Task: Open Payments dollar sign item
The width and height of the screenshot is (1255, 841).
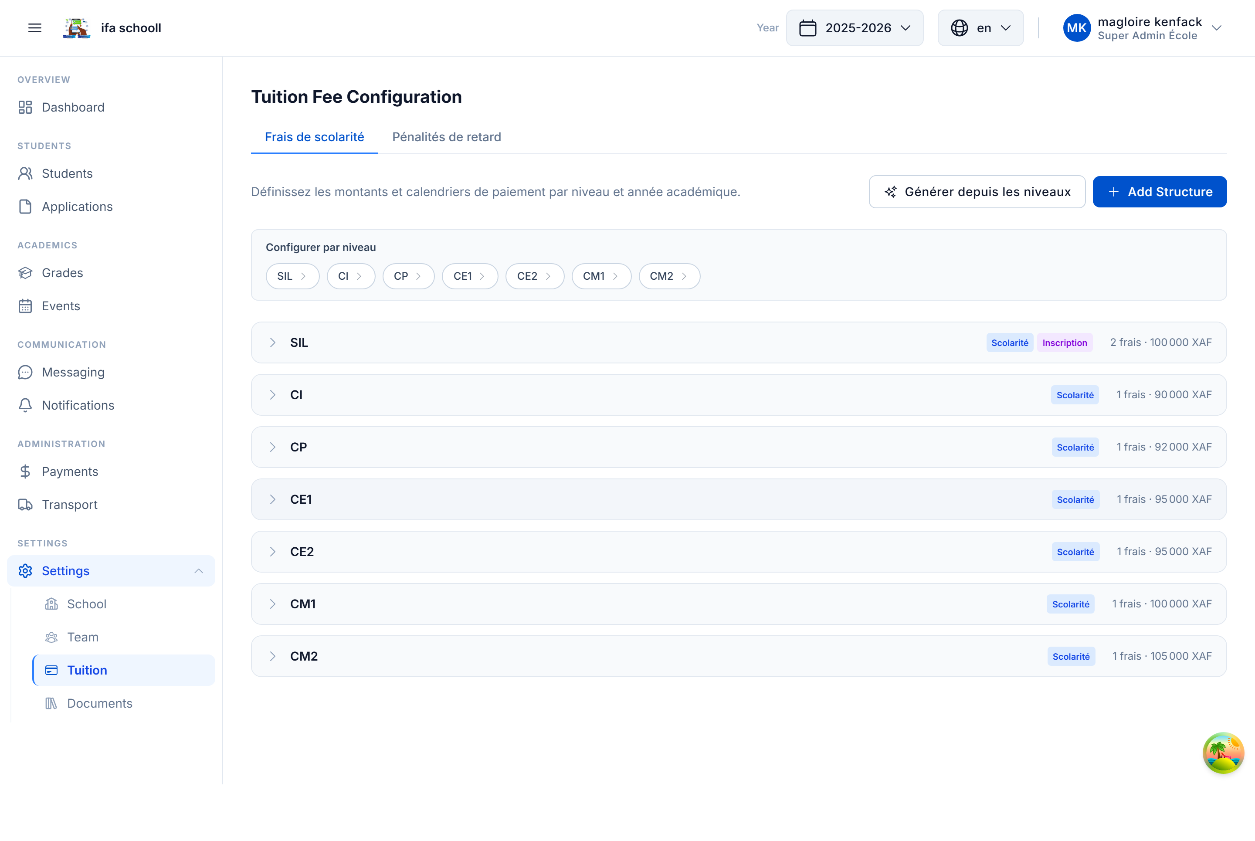Action: [x=70, y=471]
